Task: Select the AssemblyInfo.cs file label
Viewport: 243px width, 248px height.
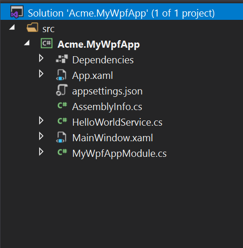Action: tap(107, 107)
